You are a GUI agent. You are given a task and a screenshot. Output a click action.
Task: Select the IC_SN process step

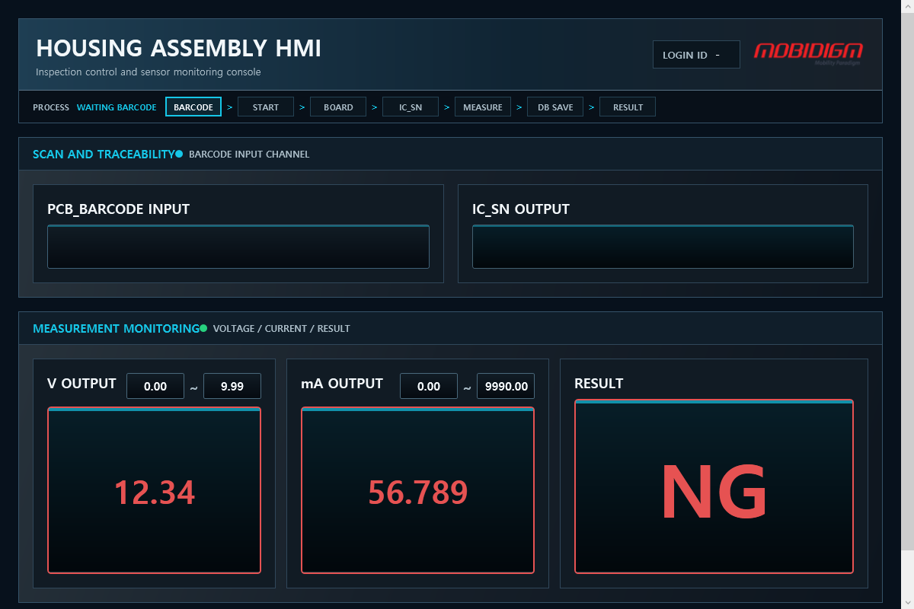pyautogui.click(x=411, y=107)
